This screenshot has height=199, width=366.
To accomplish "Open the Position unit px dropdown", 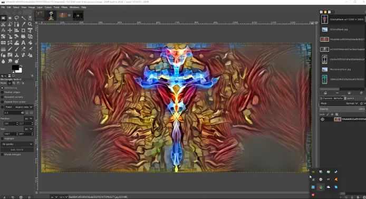I will coord(28,118).
